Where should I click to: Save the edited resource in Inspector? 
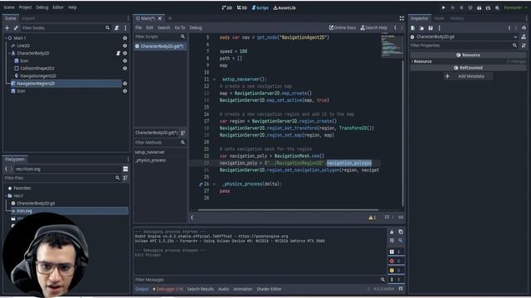click(431, 28)
